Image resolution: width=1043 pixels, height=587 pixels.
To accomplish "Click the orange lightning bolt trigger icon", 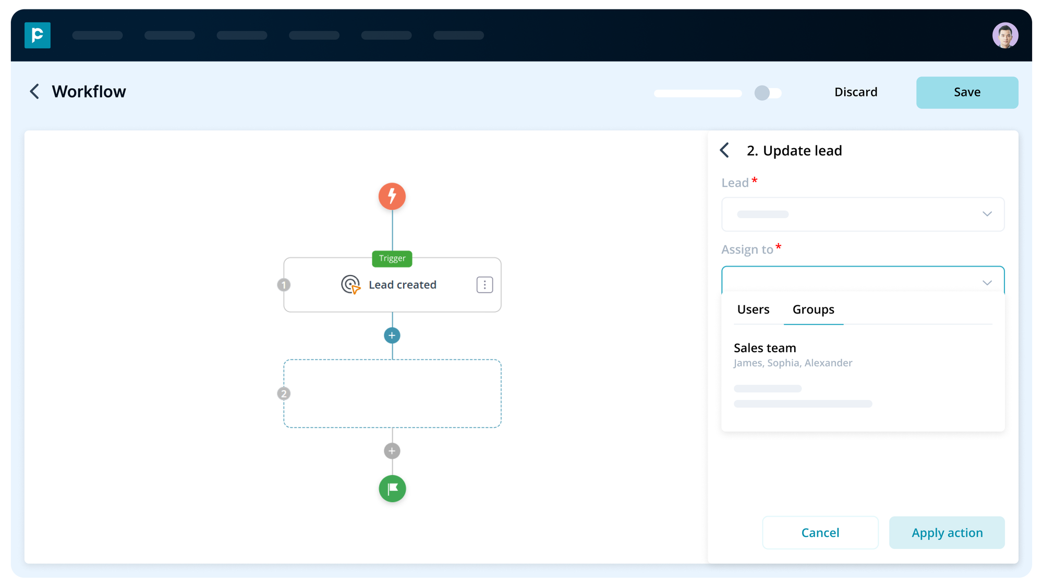I will pyautogui.click(x=392, y=196).
